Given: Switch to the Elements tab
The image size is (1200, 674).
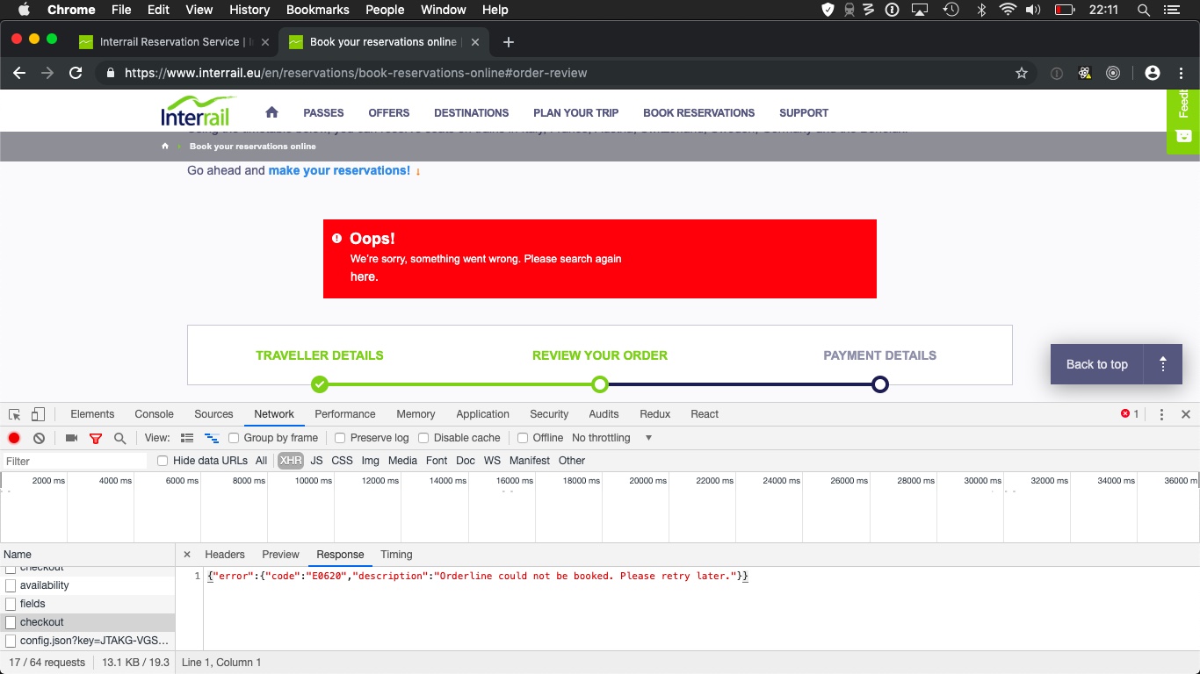Looking at the screenshot, I should pos(92,414).
